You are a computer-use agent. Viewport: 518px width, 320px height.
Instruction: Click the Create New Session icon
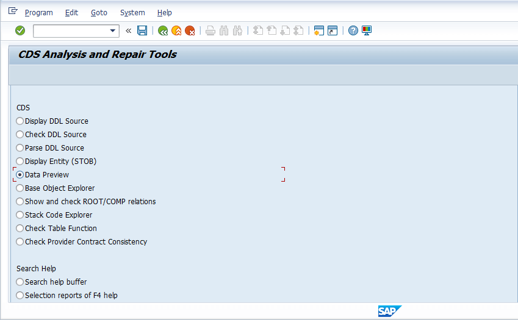click(x=319, y=30)
